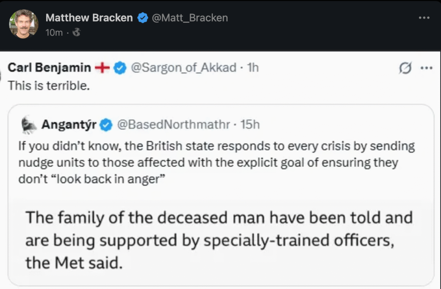Open the post options menu at top right
The width and height of the screenshot is (441, 289).
(x=424, y=18)
